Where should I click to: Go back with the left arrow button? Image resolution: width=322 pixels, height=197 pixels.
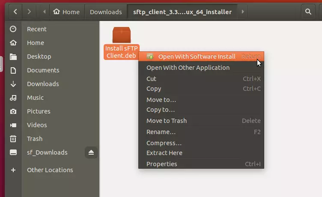15,12
